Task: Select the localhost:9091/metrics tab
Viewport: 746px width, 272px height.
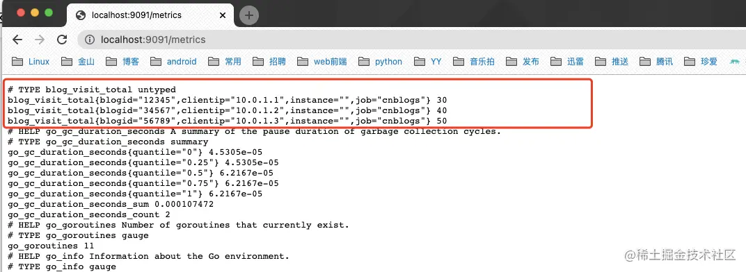Action: point(150,15)
